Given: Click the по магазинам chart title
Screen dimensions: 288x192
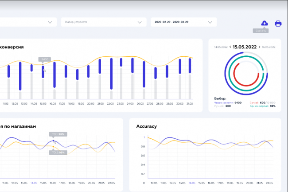Looking at the screenshot, I should click(20, 126).
